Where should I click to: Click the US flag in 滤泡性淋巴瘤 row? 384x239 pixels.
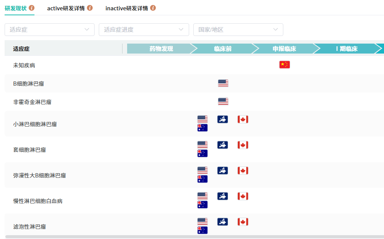[203, 222]
